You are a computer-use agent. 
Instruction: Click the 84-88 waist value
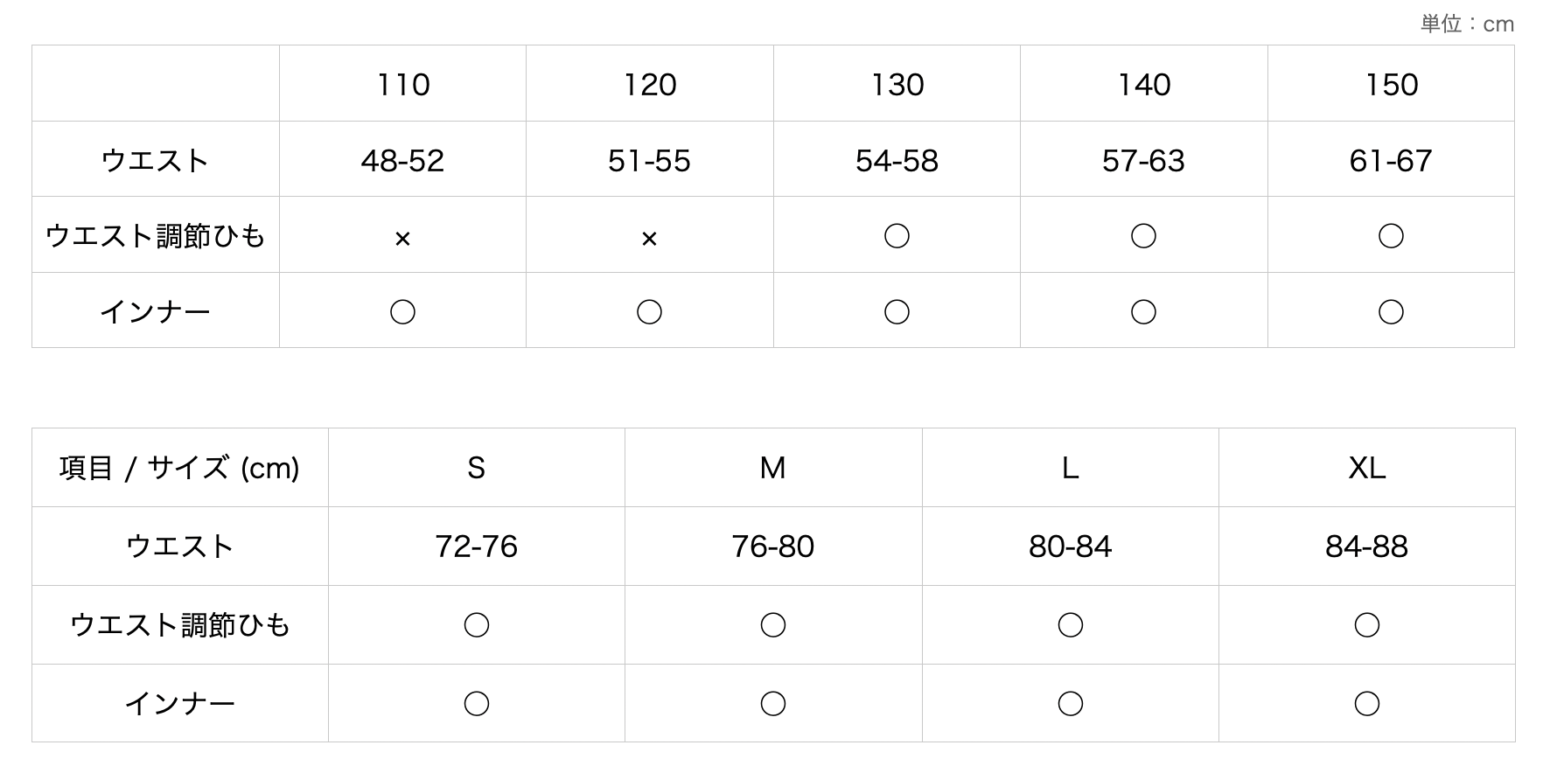coord(1366,547)
